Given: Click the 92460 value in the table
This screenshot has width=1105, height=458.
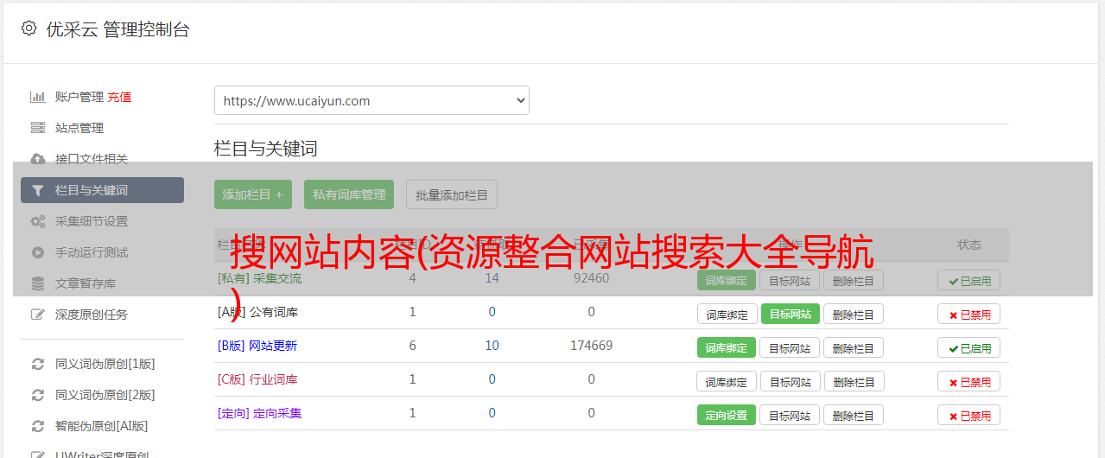Looking at the screenshot, I should pyautogui.click(x=591, y=278).
